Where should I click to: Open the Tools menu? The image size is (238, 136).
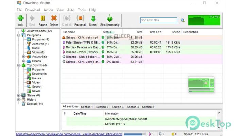pyautogui.click(x=82, y=10)
